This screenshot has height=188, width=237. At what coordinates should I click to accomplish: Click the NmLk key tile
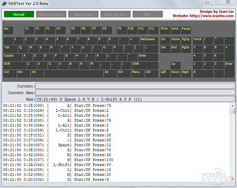pos(198,41)
